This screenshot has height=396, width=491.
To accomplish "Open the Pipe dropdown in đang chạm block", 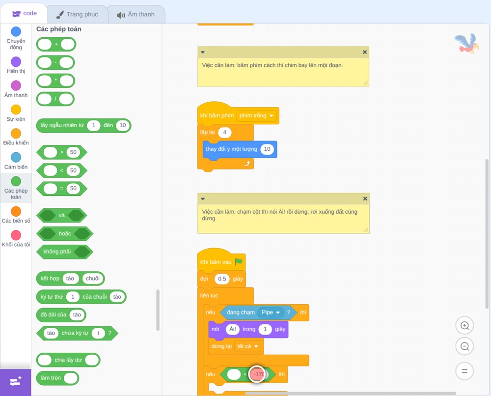I will pos(271,312).
